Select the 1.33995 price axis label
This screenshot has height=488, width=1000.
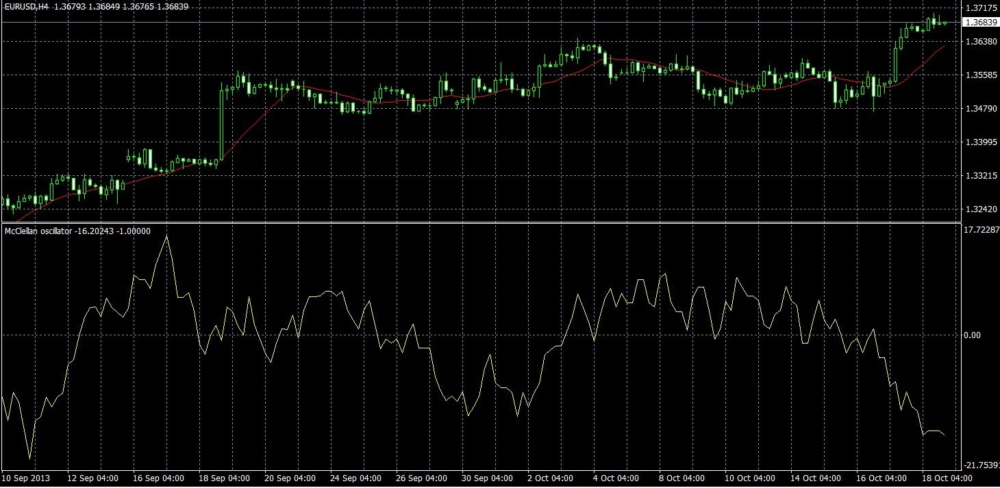point(980,142)
